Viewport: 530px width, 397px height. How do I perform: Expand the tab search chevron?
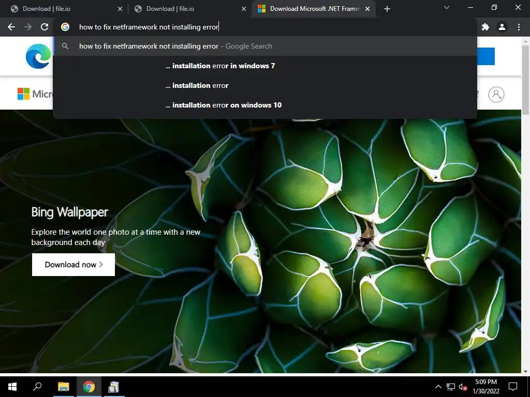click(x=447, y=7)
